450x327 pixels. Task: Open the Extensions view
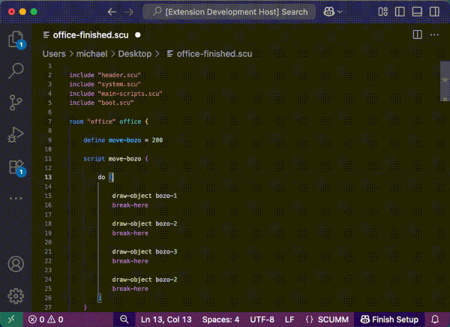pyautogui.click(x=16, y=166)
